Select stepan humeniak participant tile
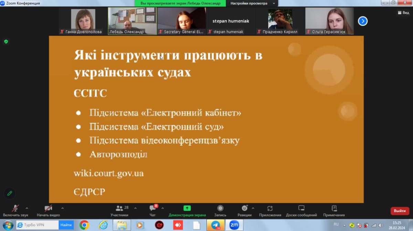 tap(231, 21)
